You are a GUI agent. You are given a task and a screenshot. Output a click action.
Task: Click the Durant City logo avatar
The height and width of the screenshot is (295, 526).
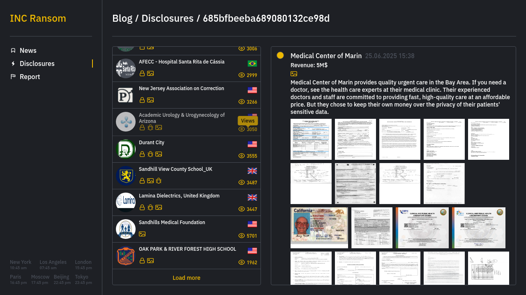click(x=126, y=149)
